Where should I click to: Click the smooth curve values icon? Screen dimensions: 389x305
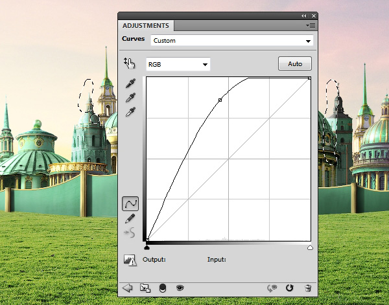(x=130, y=232)
